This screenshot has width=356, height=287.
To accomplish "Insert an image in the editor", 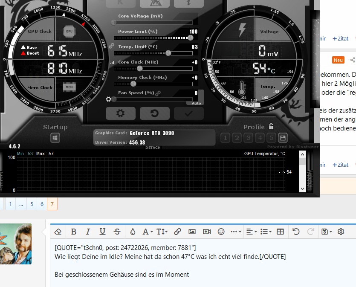I will click(192, 232).
